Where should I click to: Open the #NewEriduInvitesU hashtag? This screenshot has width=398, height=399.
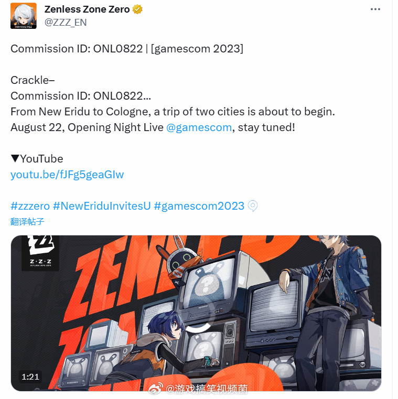coord(102,206)
